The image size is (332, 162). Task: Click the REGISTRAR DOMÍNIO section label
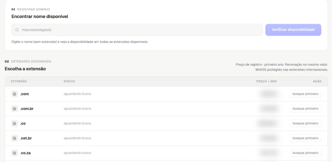pos(34,9)
